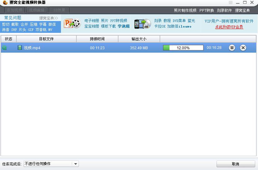Click the arrow of the 不进行任何操作 combo box

pyautogui.click(x=76, y=164)
